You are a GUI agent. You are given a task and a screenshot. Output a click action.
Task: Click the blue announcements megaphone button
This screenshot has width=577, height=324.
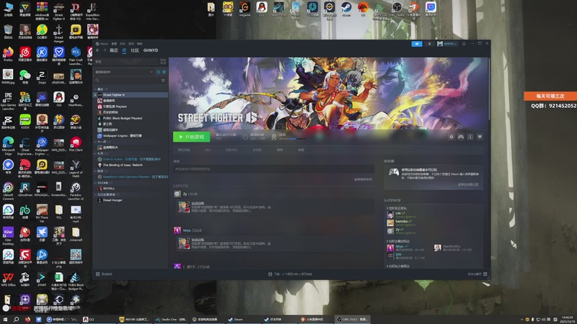417,44
